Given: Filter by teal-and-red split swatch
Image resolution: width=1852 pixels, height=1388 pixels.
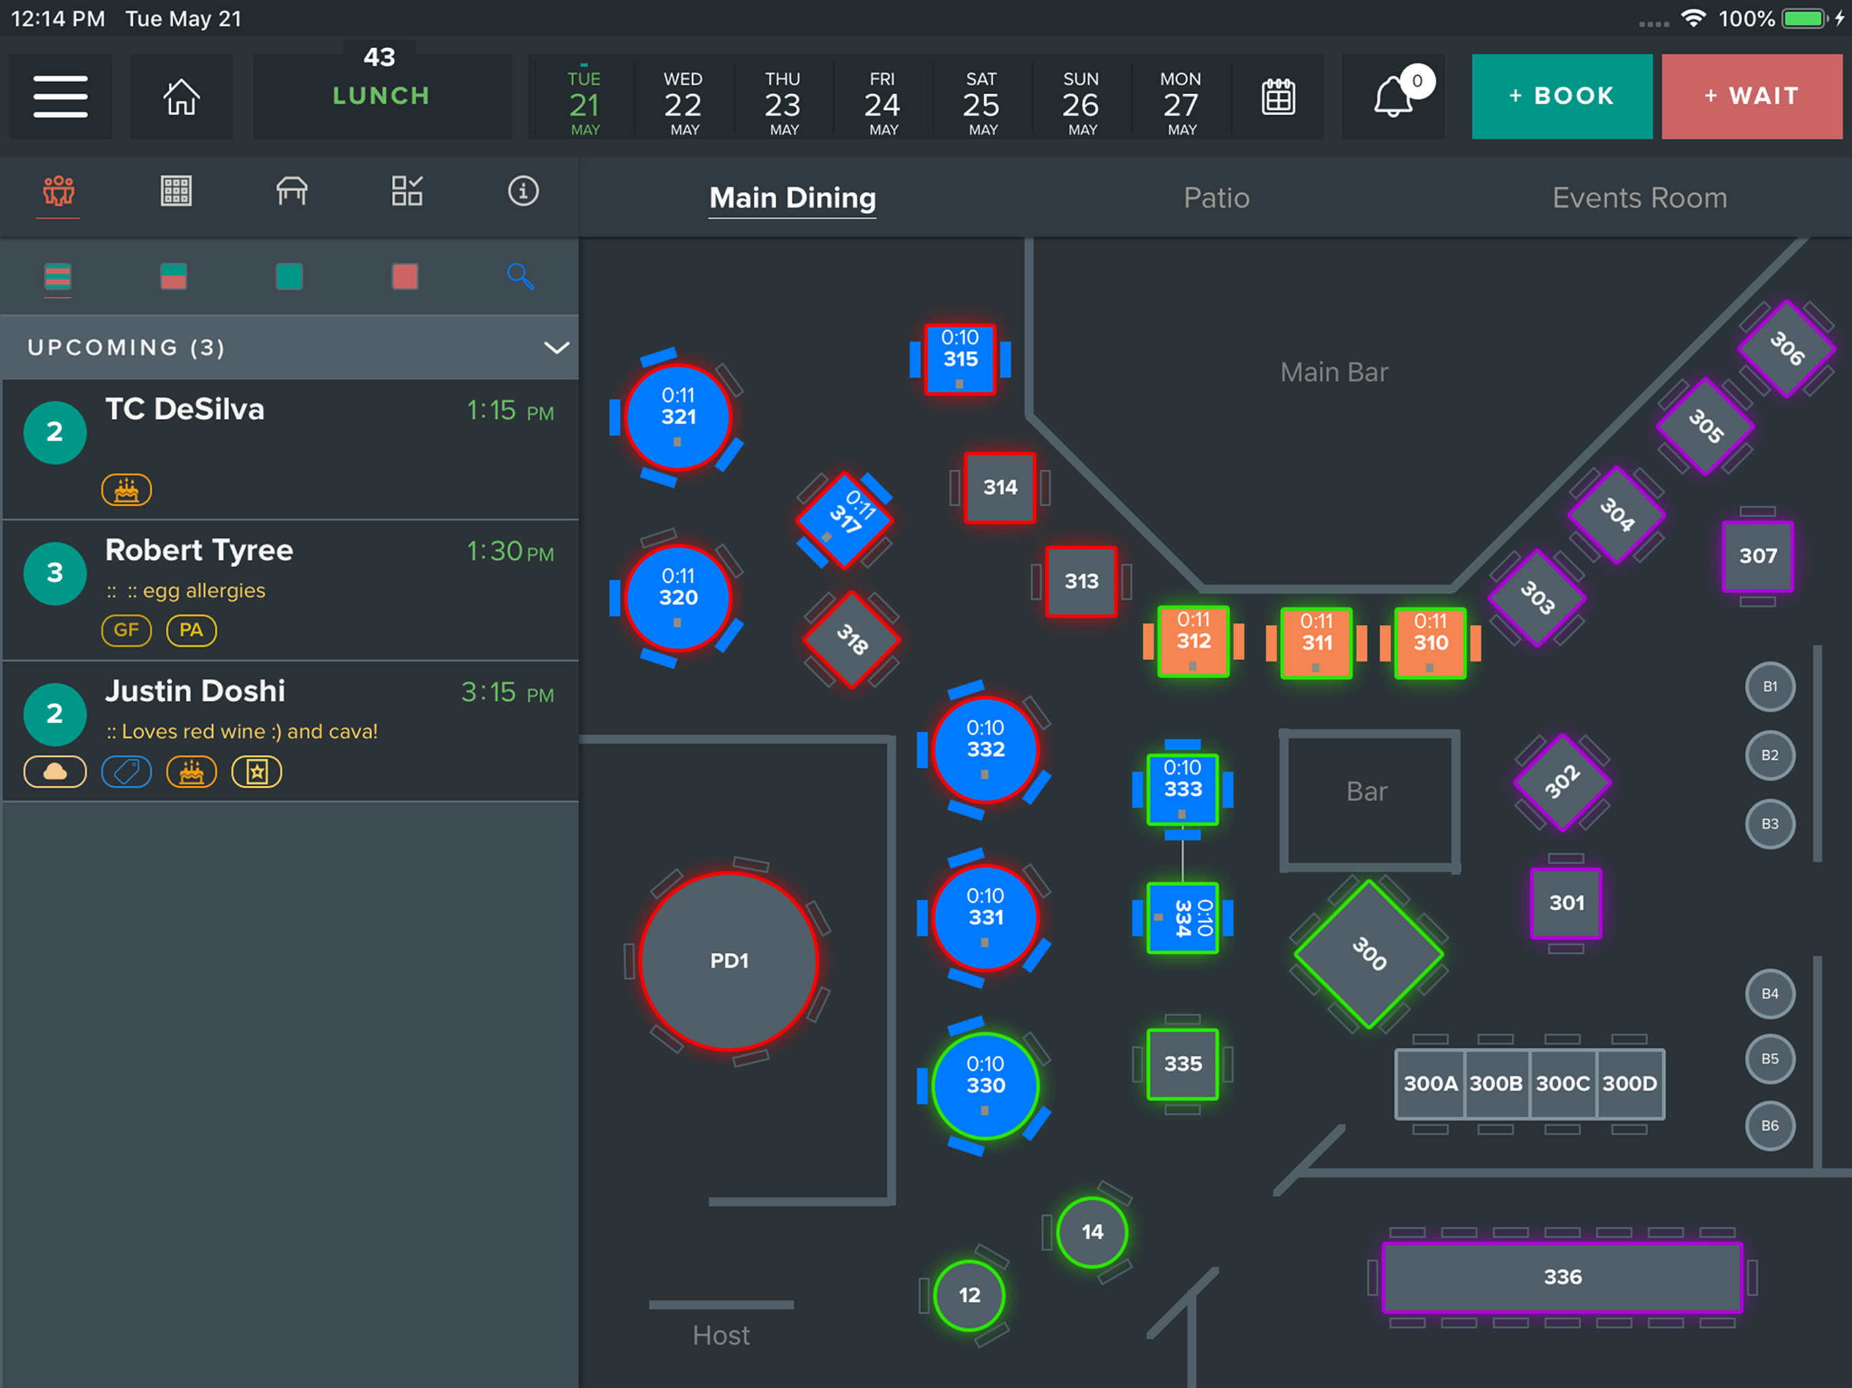Looking at the screenshot, I should [174, 277].
